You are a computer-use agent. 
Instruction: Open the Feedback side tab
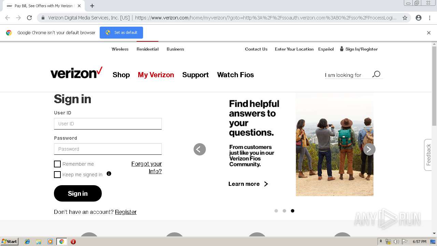(x=428, y=155)
